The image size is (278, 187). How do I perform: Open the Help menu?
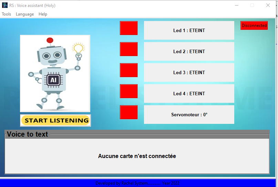click(43, 14)
